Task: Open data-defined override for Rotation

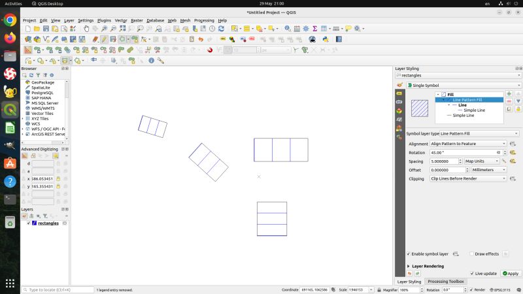Action: point(513,152)
